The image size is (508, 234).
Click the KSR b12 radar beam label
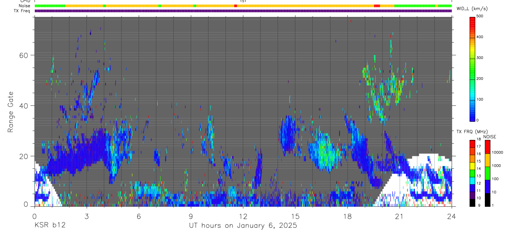tap(50, 225)
